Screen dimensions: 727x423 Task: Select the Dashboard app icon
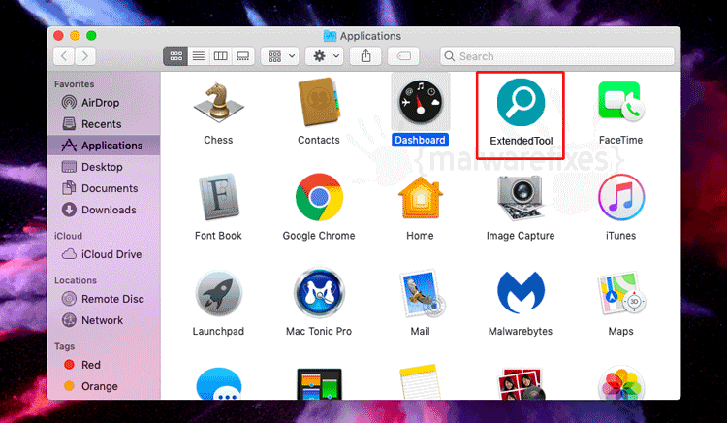pos(420,102)
